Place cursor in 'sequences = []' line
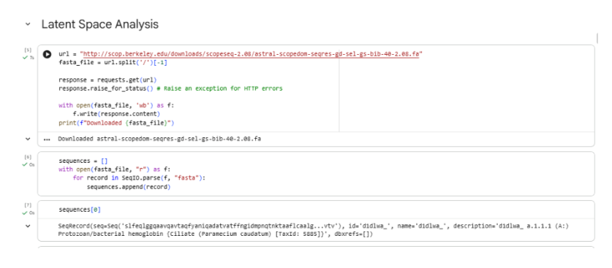The image size is (612, 268). 83,161
